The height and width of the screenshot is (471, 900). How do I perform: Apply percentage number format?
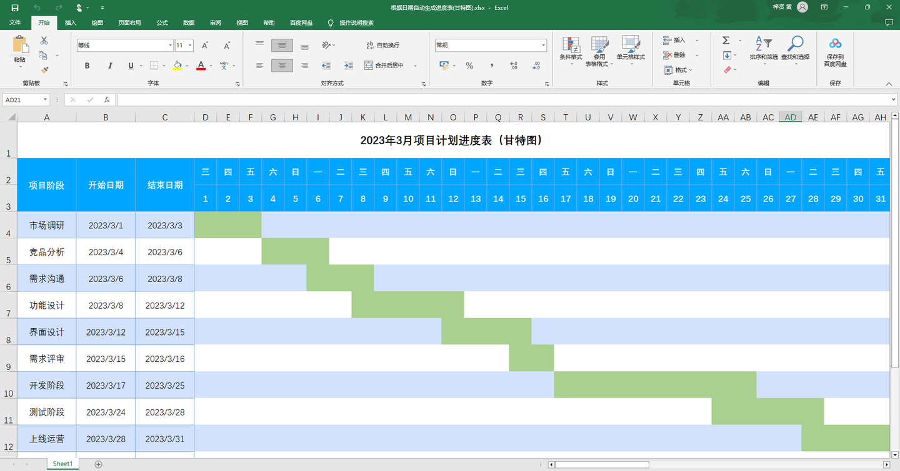pyautogui.click(x=469, y=66)
